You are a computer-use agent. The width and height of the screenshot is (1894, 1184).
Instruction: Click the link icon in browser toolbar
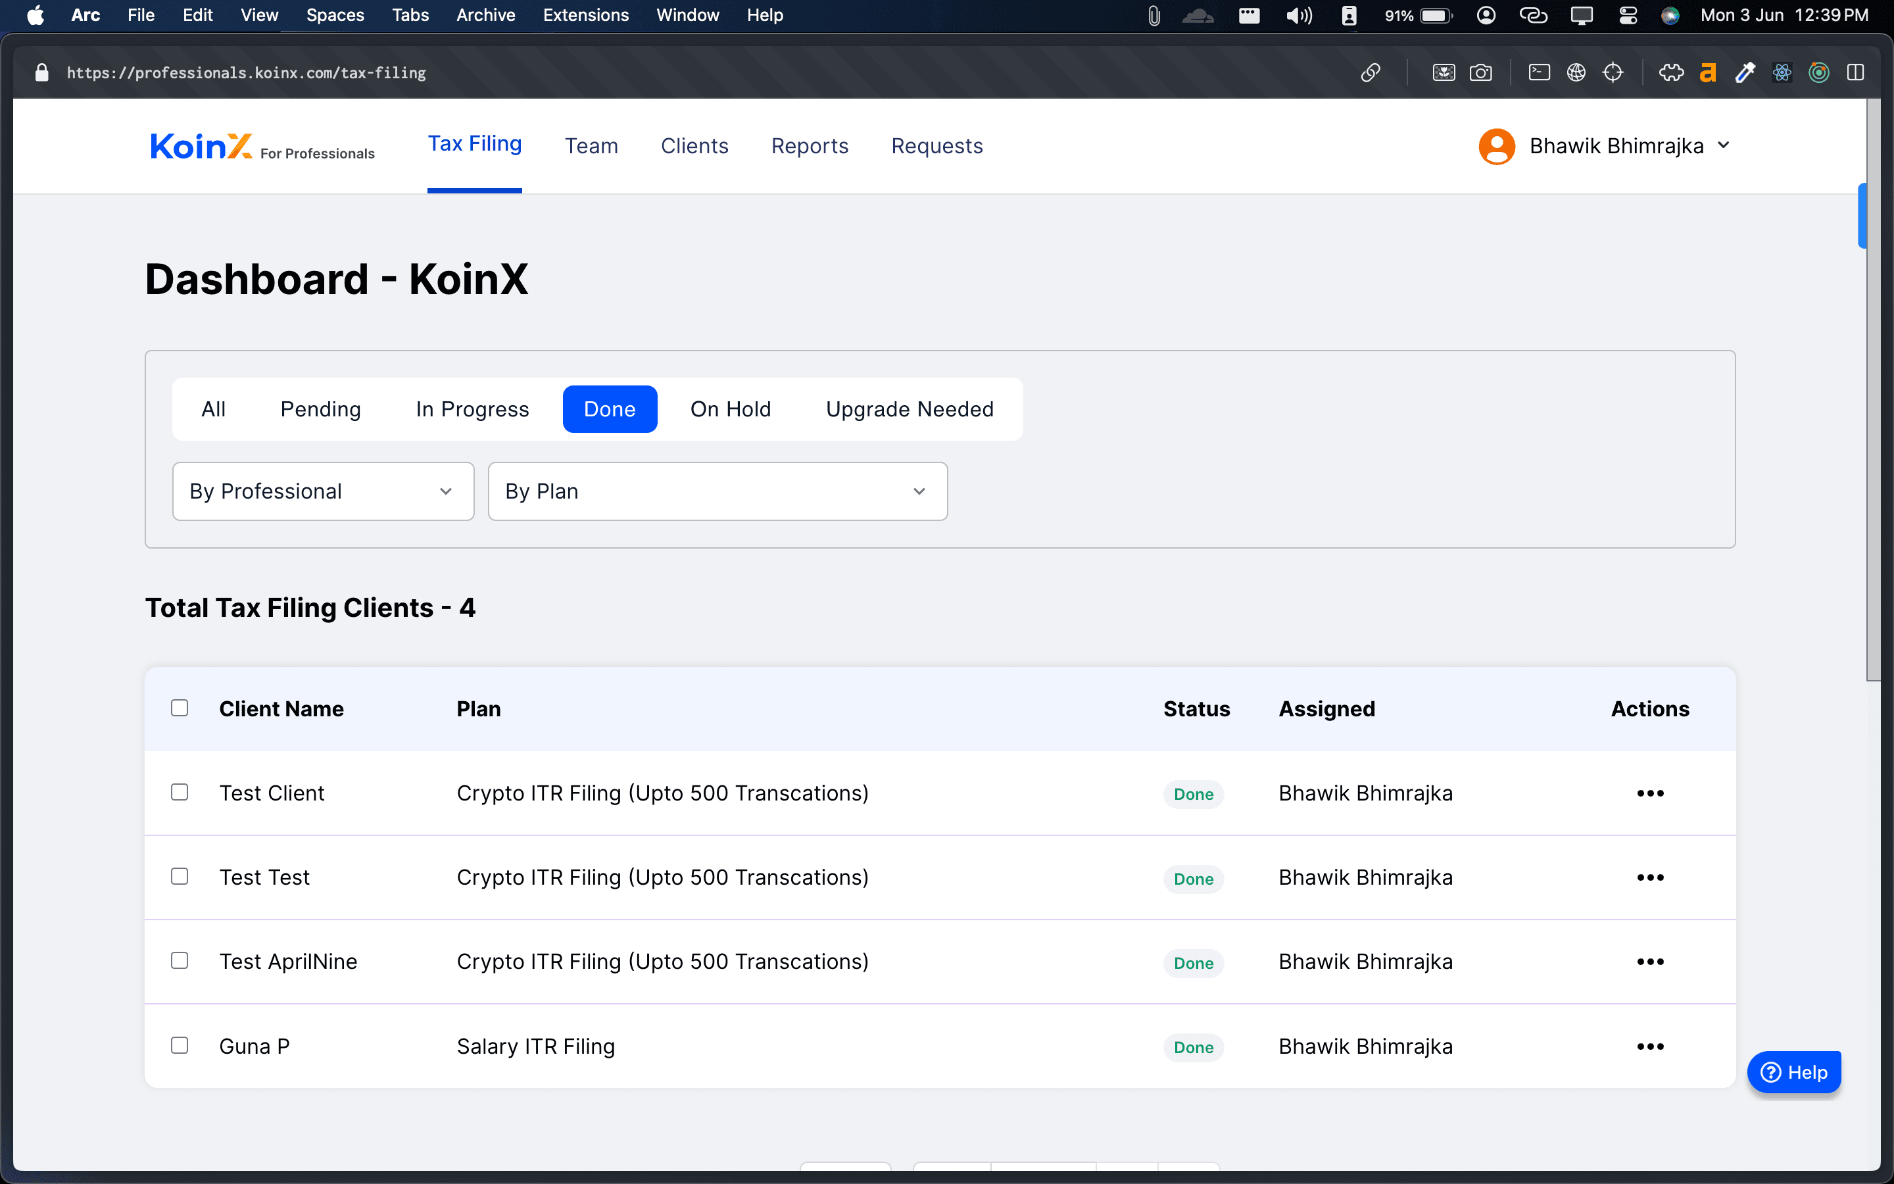click(1371, 72)
